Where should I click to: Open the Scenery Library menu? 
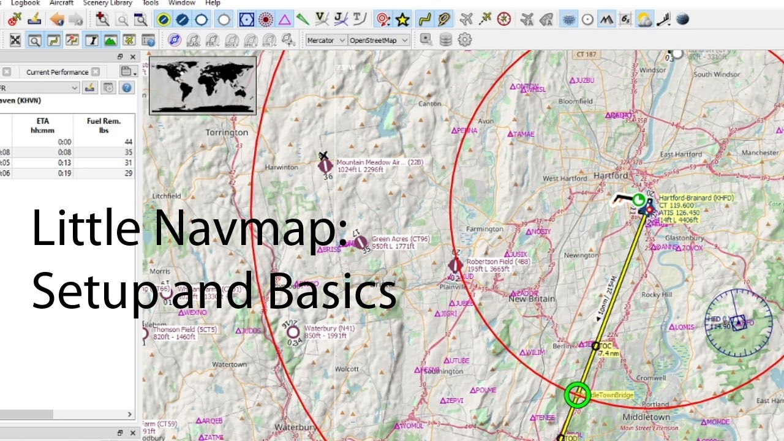108,3
